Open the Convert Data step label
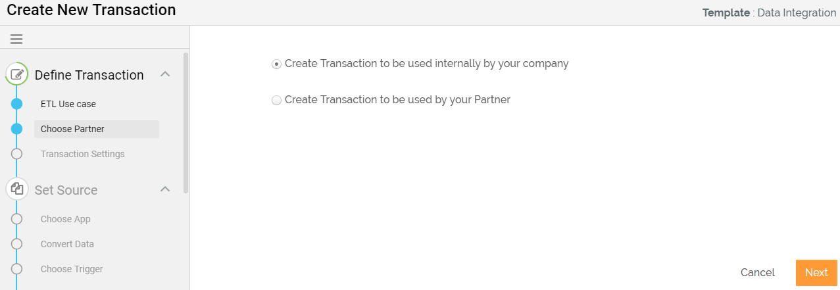 tap(67, 244)
